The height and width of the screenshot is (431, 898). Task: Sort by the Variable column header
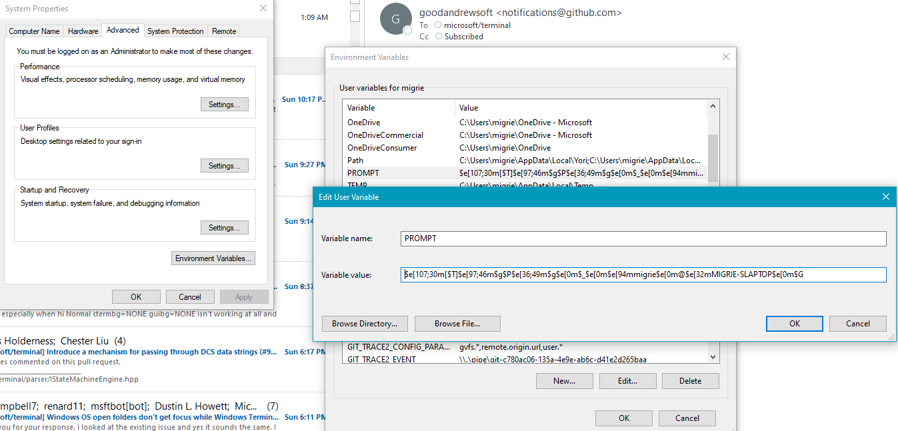[399, 107]
